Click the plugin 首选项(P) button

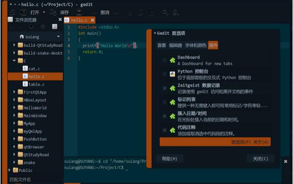[x=240, y=142]
